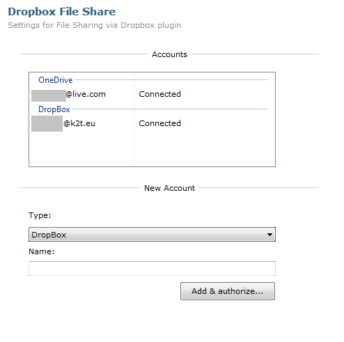Click the DropBox group header in accounts list

(x=54, y=109)
